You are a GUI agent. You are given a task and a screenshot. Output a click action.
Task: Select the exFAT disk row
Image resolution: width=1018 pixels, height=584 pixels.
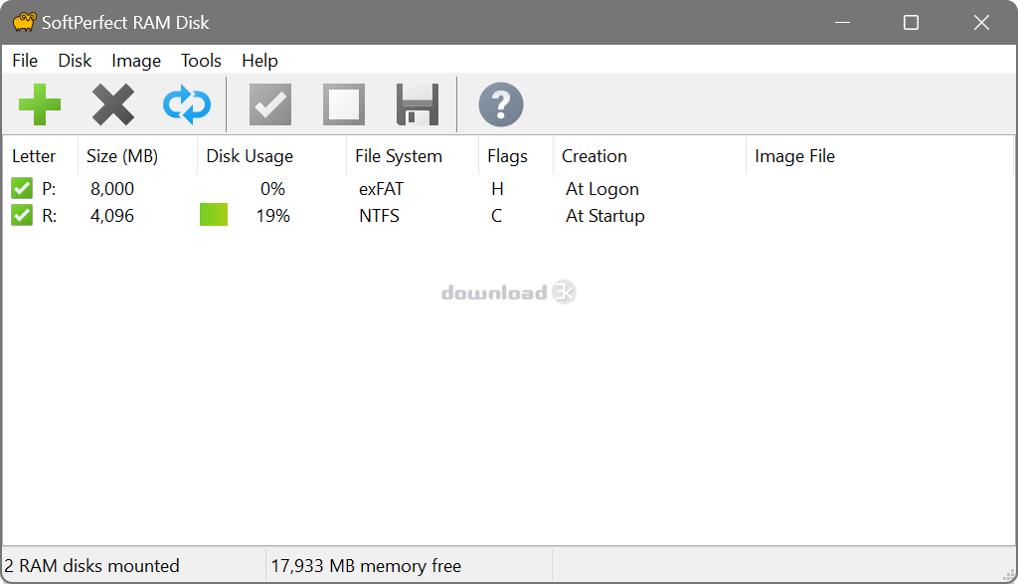[508, 188]
